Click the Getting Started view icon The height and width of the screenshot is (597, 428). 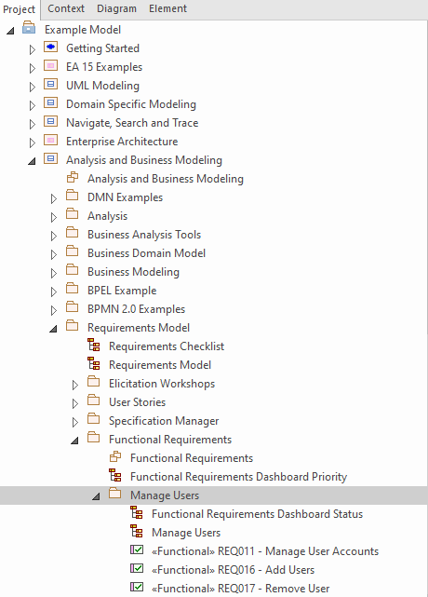(x=50, y=47)
